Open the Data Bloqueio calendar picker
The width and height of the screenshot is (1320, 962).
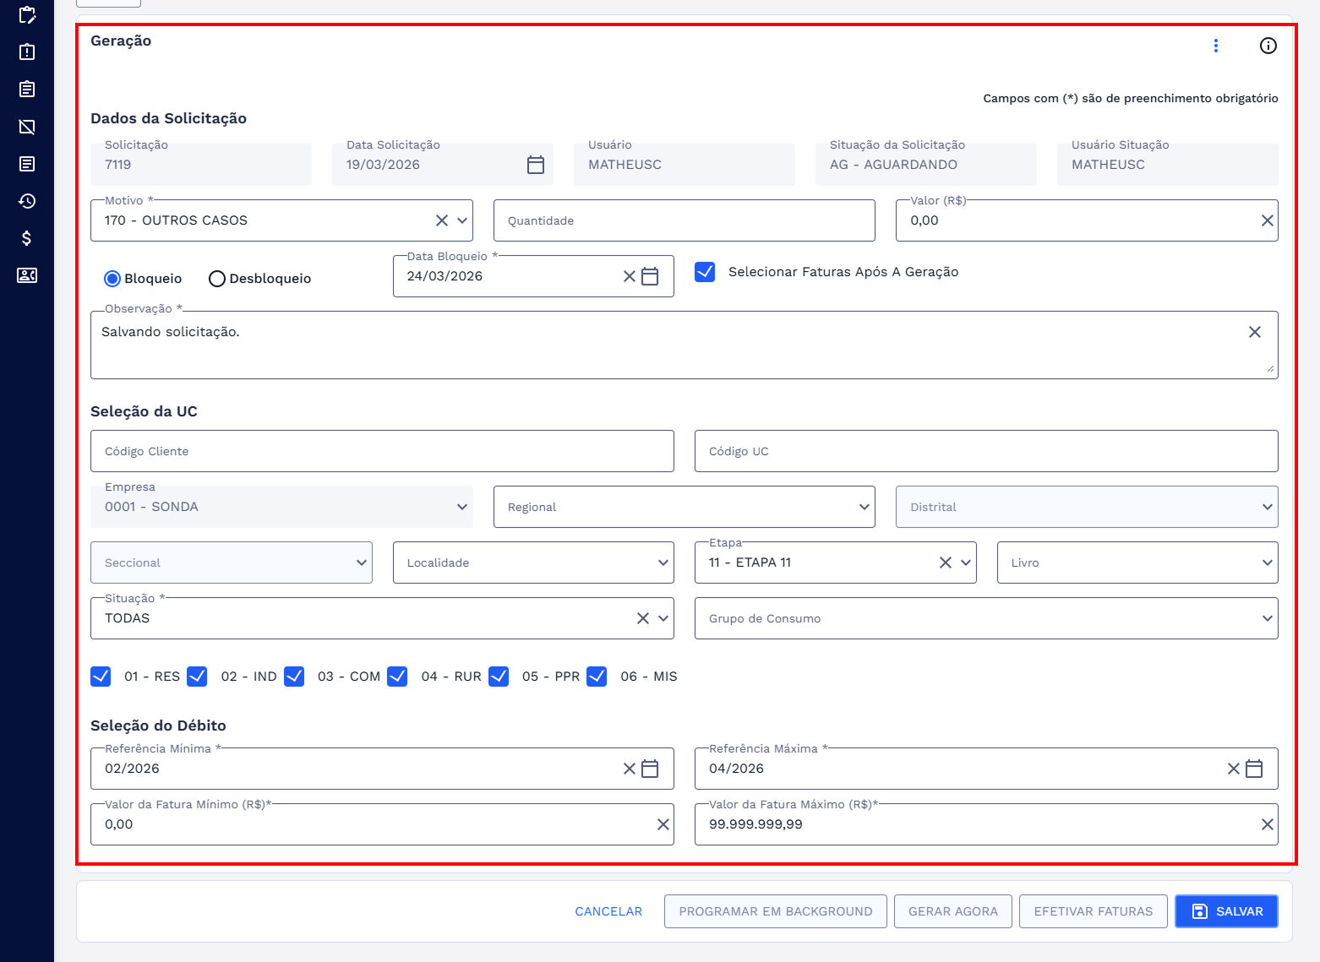coord(650,276)
